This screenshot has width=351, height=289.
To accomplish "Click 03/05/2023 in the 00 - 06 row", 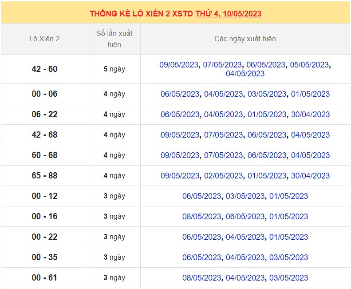I will 267,94.
